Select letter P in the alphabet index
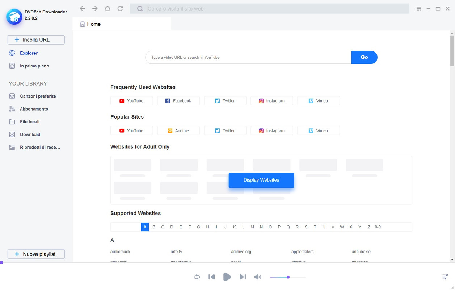The width and height of the screenshot is (455, 290). 279,227
